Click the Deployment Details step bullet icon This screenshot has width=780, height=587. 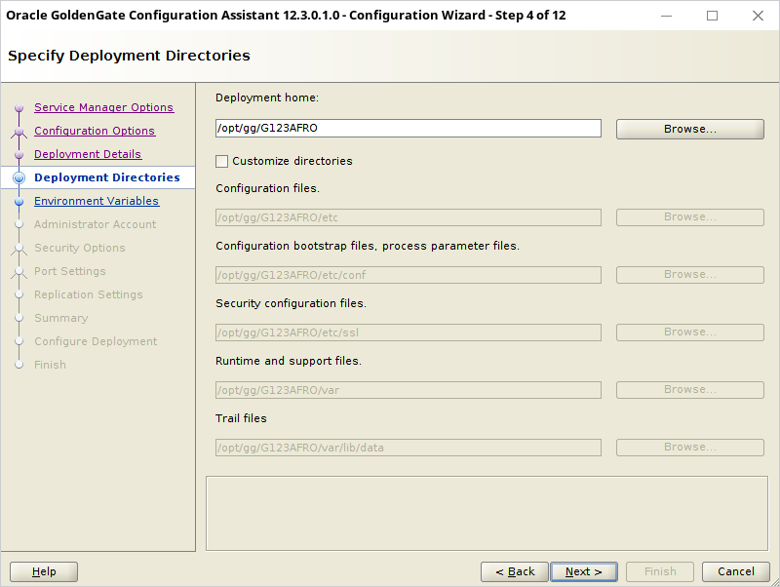click(x=19, y=155)
